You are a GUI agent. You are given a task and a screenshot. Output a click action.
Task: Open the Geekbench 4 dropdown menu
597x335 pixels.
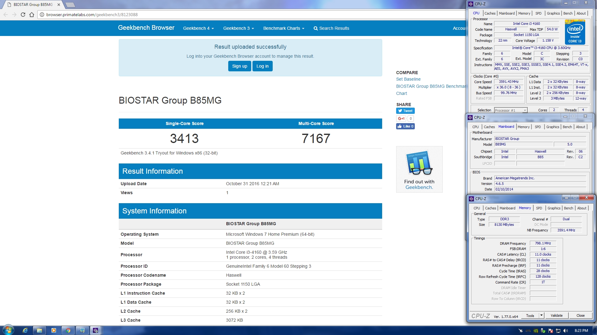coord(198,28)
